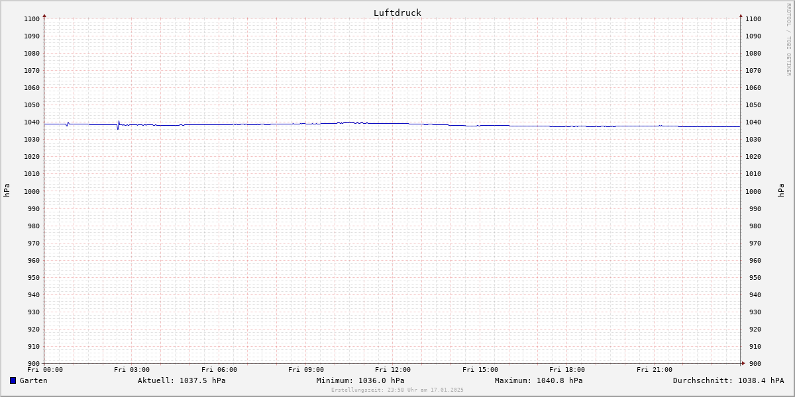Click the left hPa axis unit label
The height and width of the screenshot is (397, 795).
pos(7,191)
